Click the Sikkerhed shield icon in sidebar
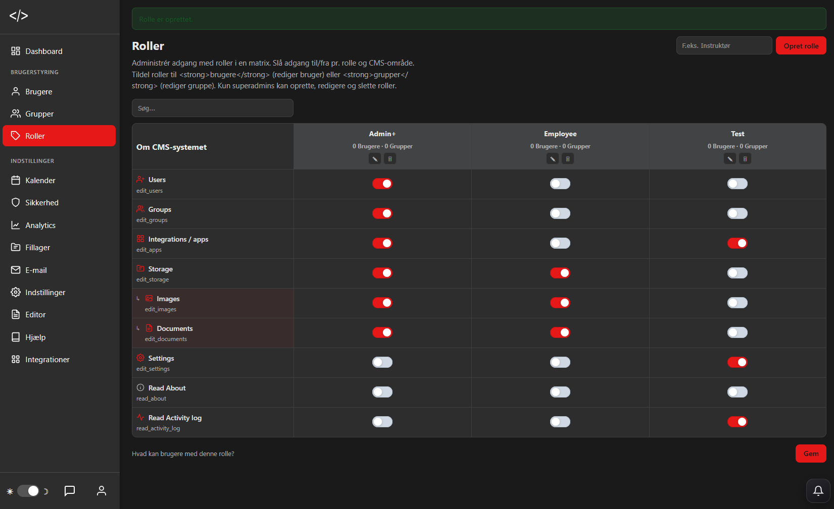834x509 pixels. pyautogui.click(x=16, y=202)
